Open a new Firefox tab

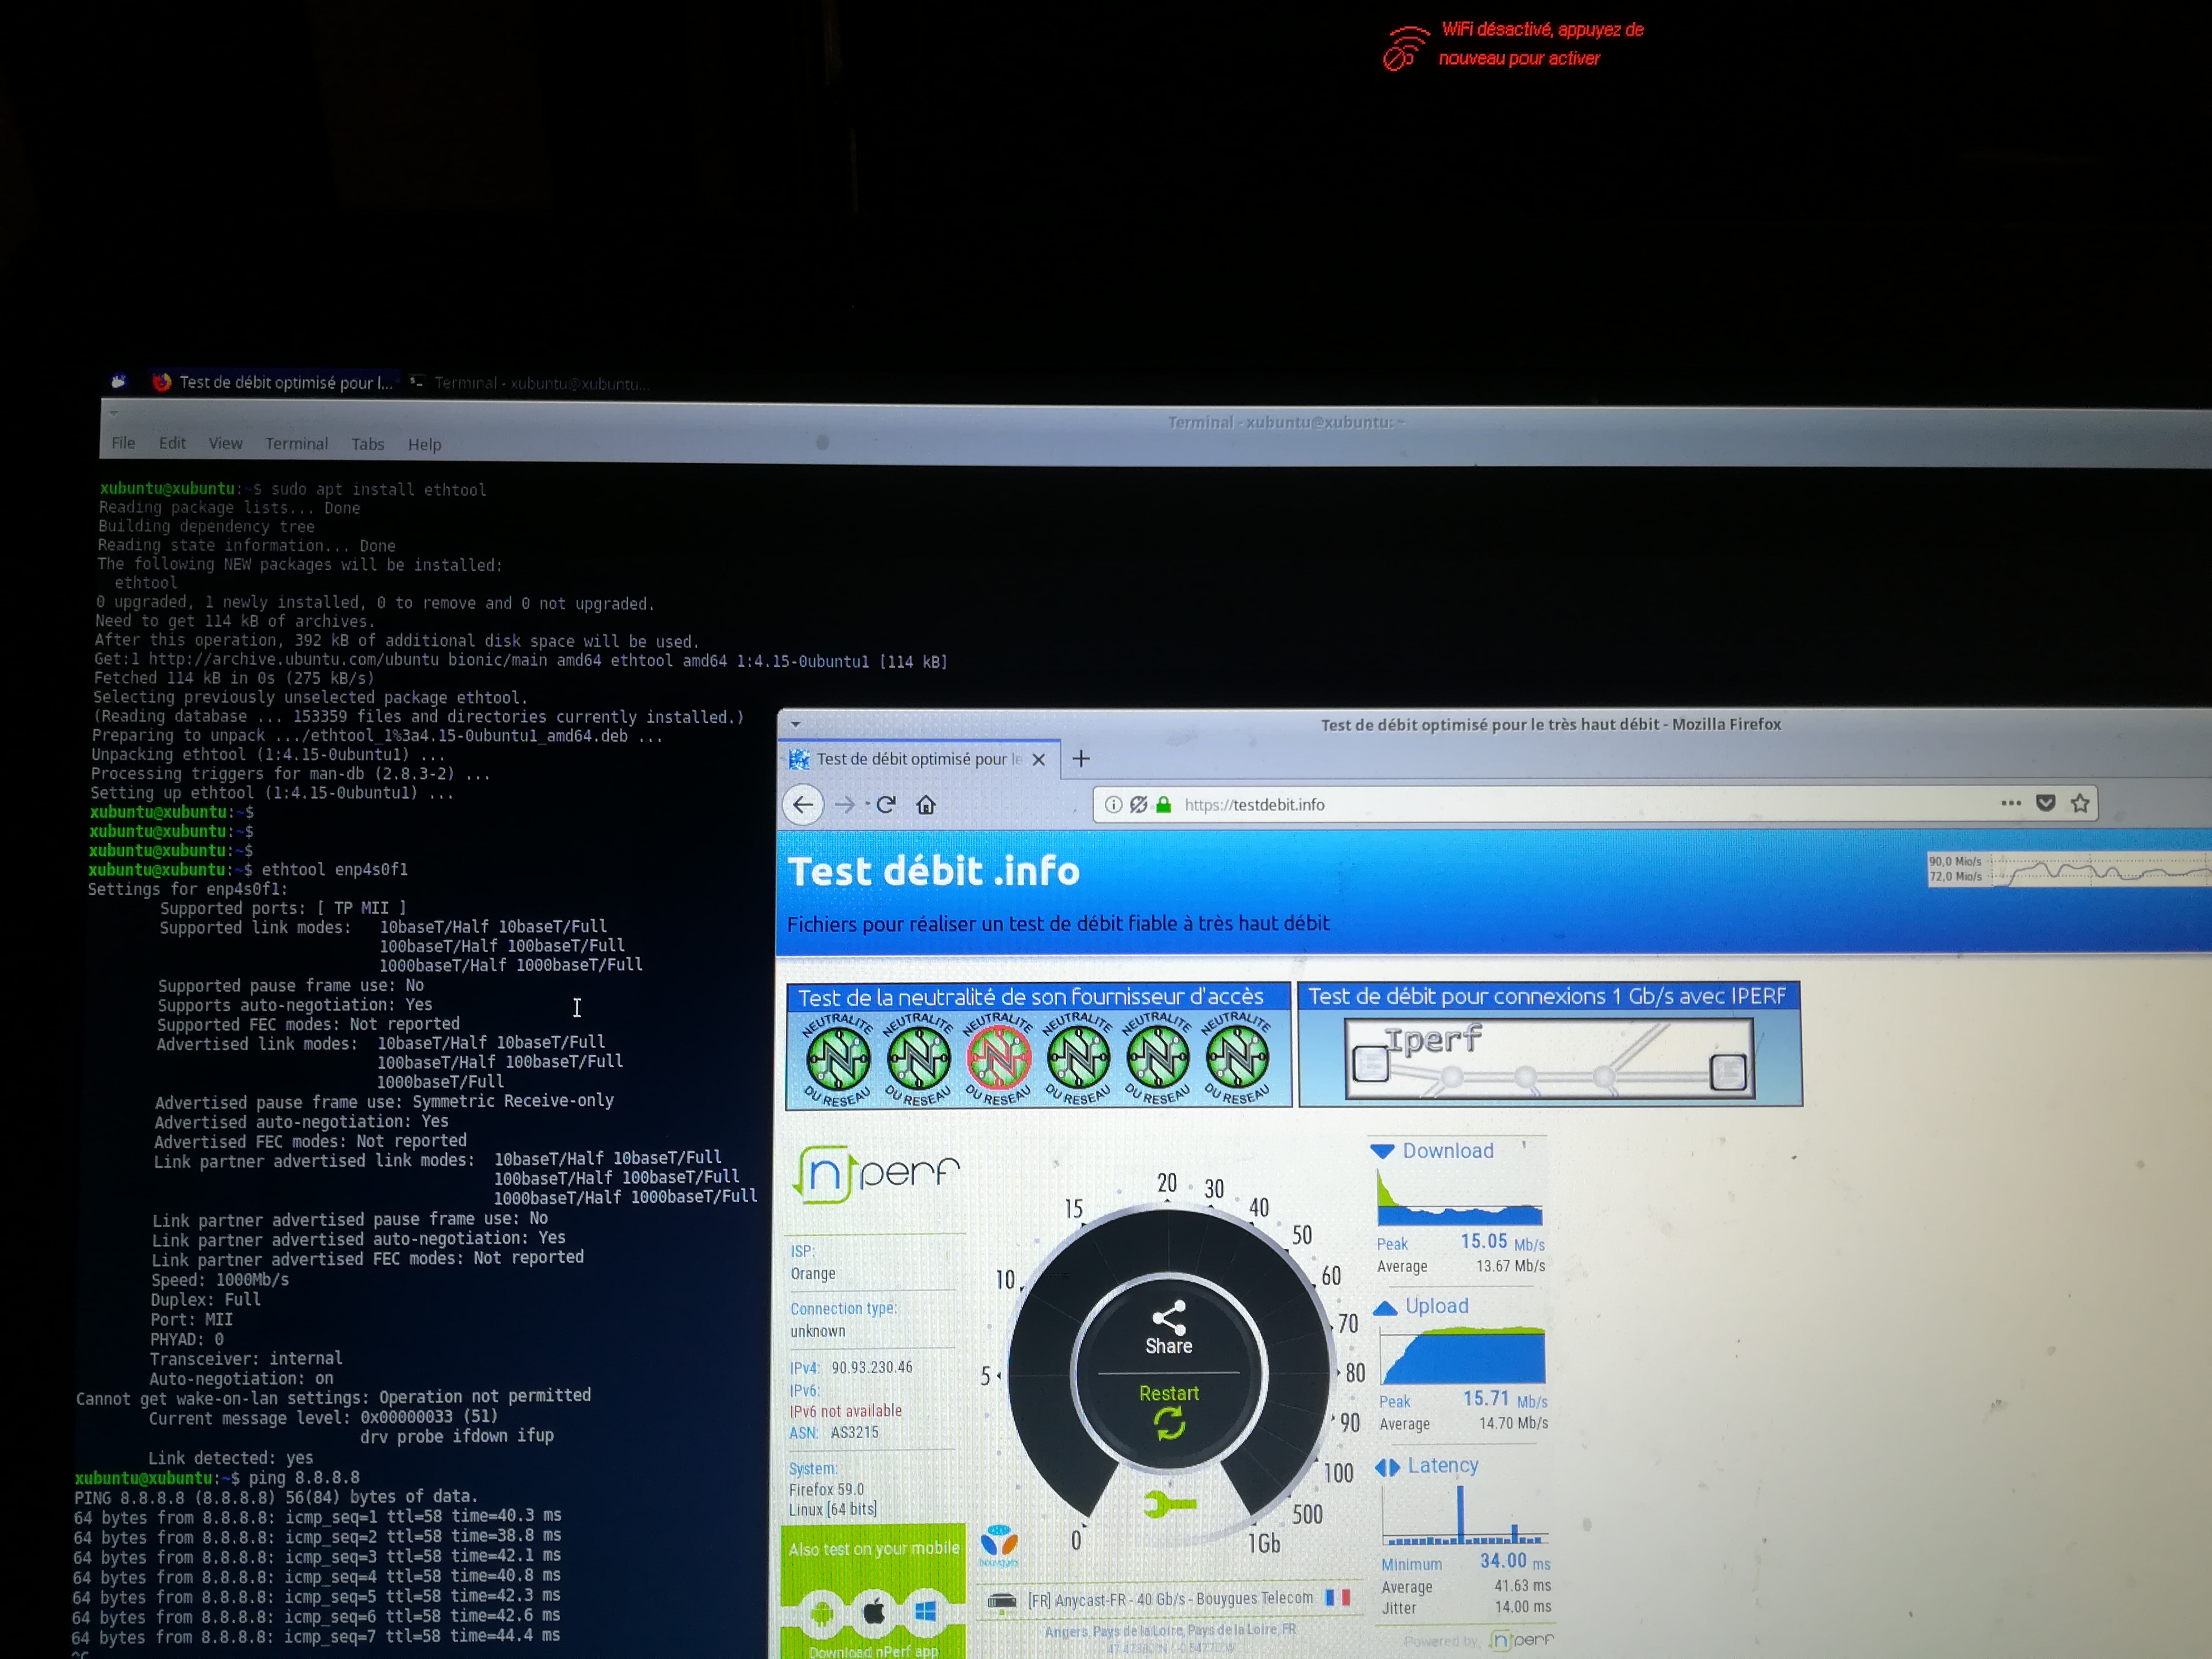(x=1081, y=759)
